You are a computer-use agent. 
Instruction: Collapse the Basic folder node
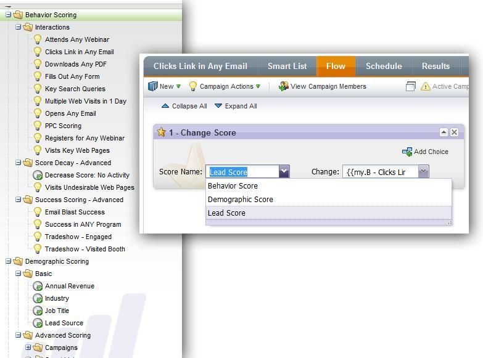18,274
